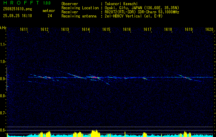Click the version number 1.0.0
The image size is (216, 137).
pos(47,3)
